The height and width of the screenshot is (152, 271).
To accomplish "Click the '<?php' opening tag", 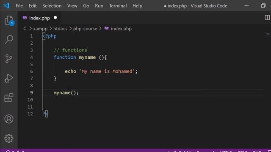I will coord(50,36).
